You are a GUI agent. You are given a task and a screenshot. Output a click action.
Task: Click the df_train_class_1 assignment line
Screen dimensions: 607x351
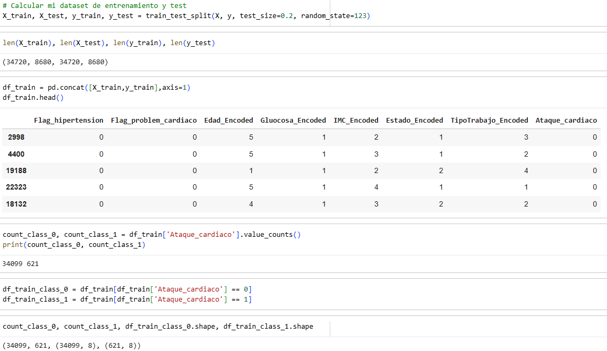[x=127, y=299]
